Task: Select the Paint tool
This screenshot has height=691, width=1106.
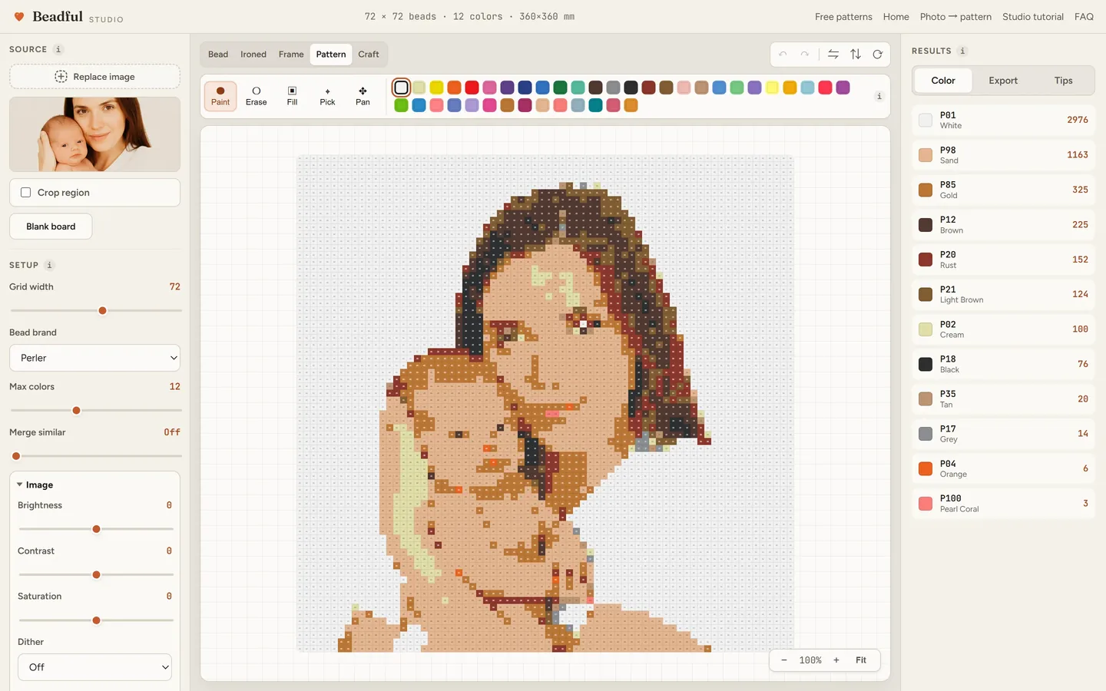Action: click(220, 96)
